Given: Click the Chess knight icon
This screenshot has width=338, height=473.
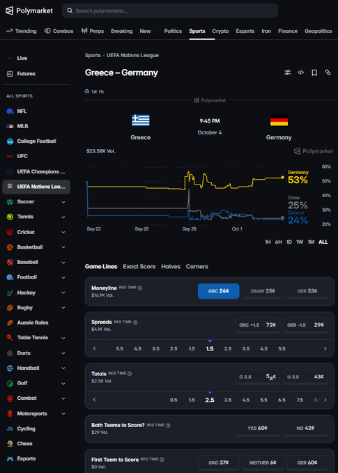Looking at the screenshot, I should pos(10,444).
